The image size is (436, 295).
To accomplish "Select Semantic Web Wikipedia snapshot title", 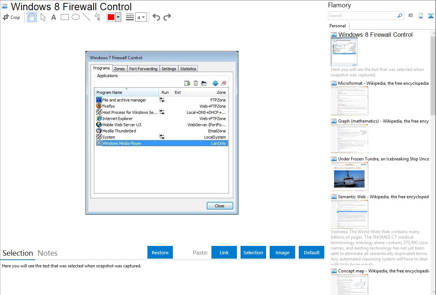I will (383, 196).
